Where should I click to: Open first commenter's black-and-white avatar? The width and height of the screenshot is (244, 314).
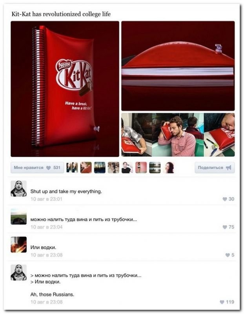pos(18,189)
